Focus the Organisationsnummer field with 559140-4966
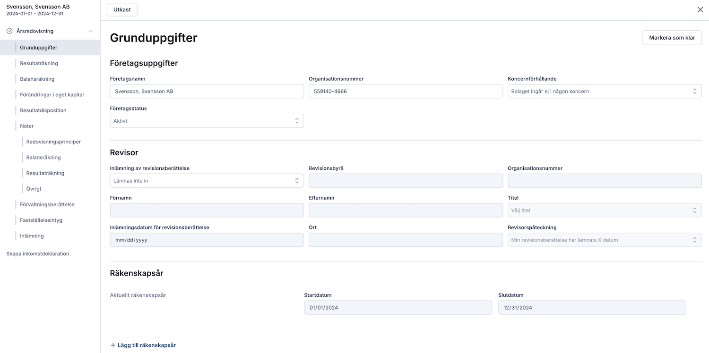The width and height of the screenshot is (709, 353). coord(405,91)
